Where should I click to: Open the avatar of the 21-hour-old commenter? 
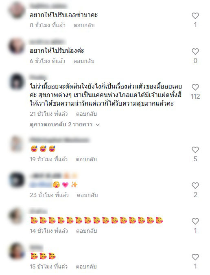coord(17,82)
